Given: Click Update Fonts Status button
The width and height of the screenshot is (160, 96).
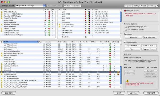Looking at the screenshot, I should pyautogui.click(x=72, y=6).
